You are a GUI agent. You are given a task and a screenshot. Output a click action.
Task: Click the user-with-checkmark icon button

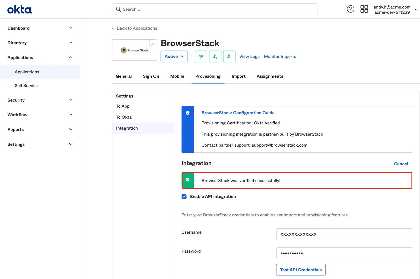(229, 57)
